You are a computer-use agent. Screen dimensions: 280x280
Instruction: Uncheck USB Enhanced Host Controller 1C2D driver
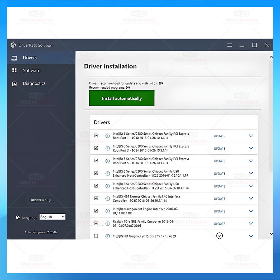tap(96, 185)
